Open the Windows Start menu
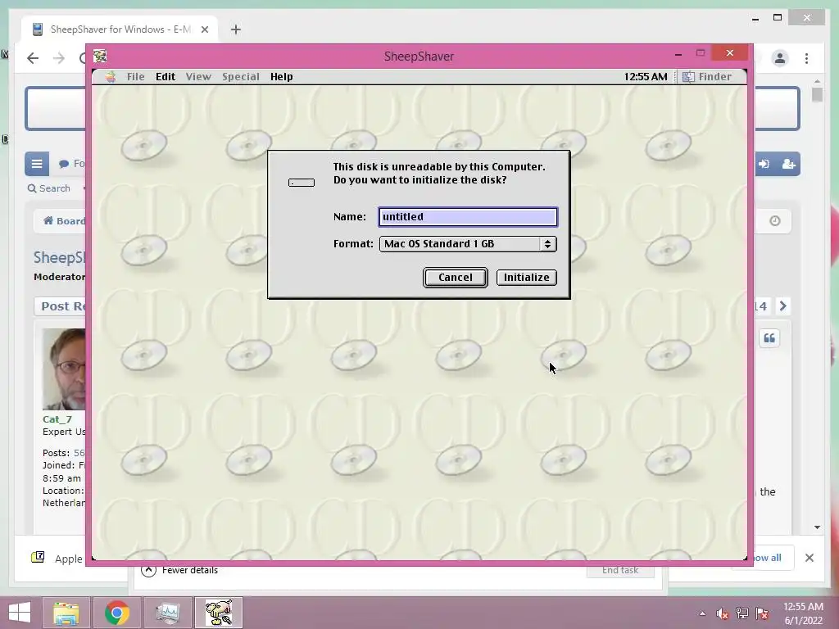The image size is (839, 629). tap(20, 613)
